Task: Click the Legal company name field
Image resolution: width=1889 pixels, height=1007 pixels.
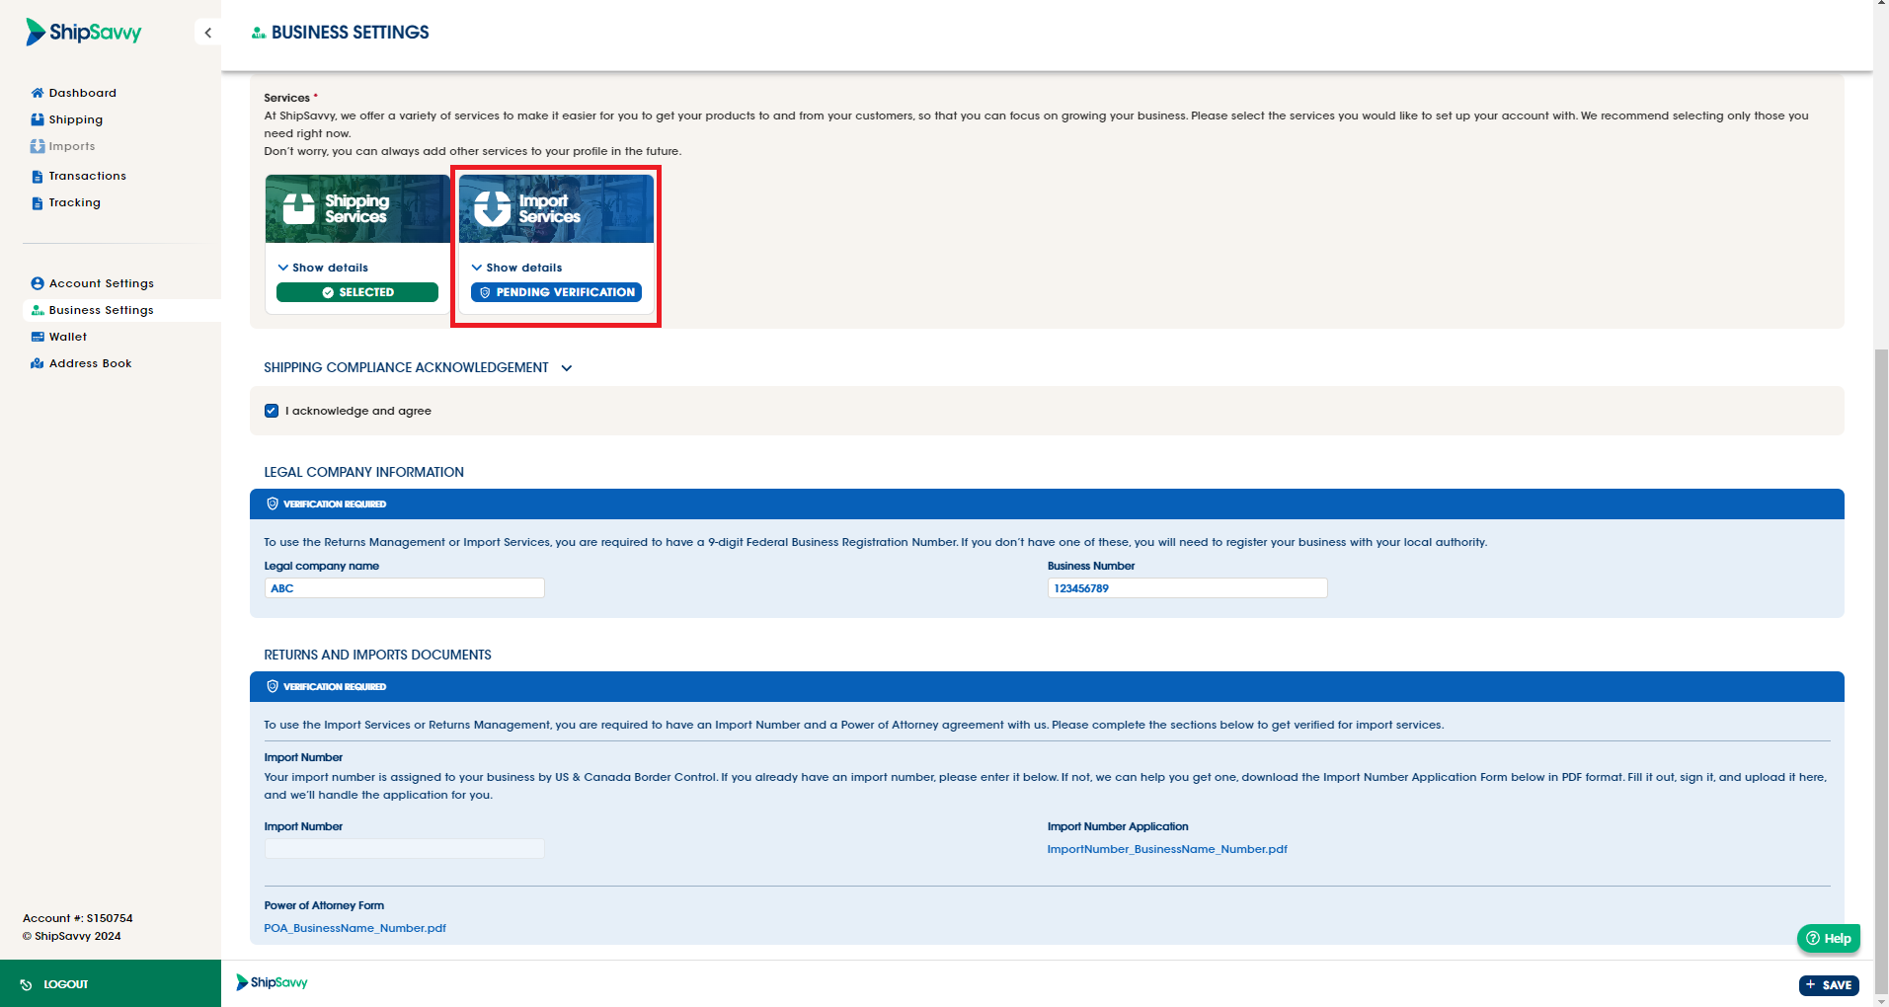Action: [x=404, y=588]
